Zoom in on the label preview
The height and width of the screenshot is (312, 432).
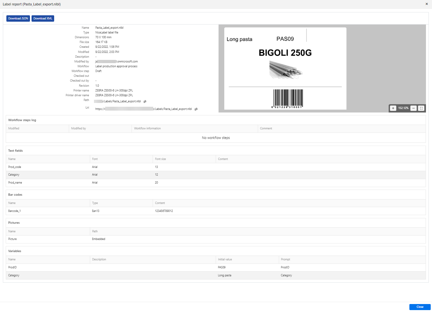(393, 108)
